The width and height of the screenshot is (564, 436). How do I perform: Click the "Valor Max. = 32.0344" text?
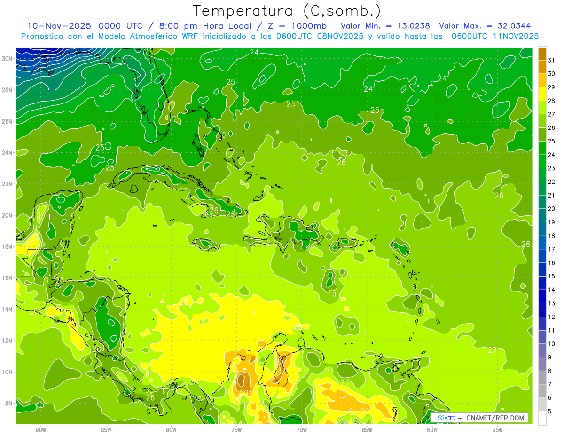(x=485, y=26)
